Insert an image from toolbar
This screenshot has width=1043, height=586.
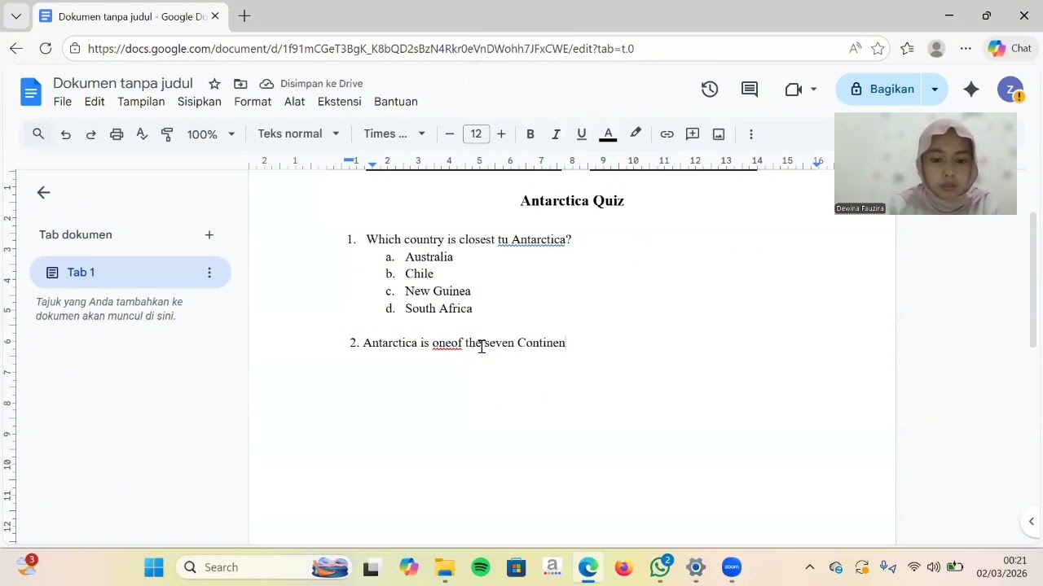point(719,134)
